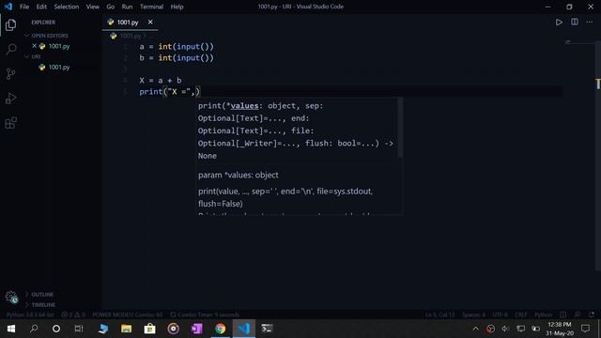The height and width of the screenshot is (338, 601).
Task: Select 1001.py in the URI folder
Action: point(59,67)
